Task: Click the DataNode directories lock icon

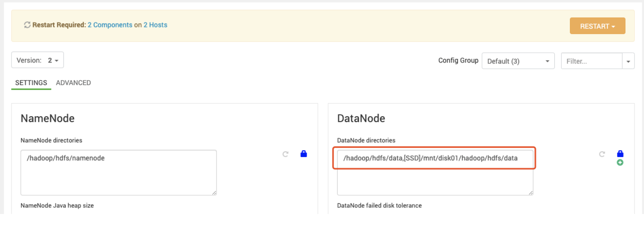Action: [x=620, y=154]
